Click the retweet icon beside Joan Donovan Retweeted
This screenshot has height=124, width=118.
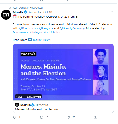pyautogui.click(x=10, y=7)
